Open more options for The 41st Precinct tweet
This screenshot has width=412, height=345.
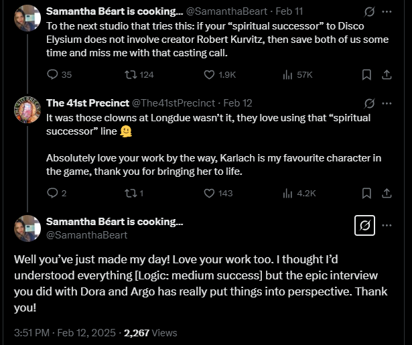pyautogui.click(x=387, y=103)
